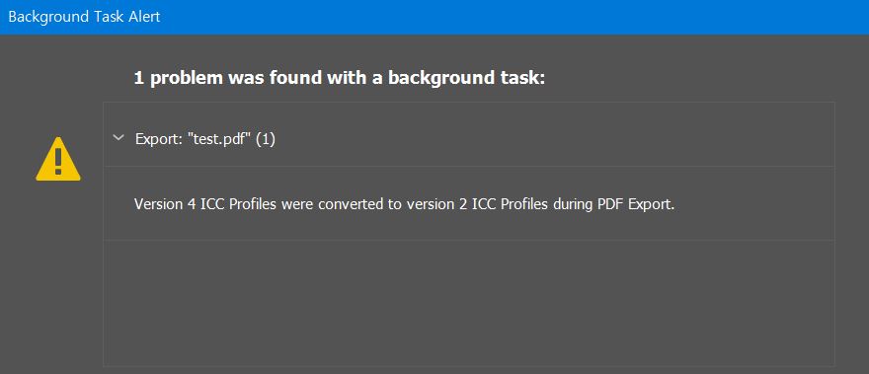Click the empty area of the problems list
869x374 pixels.
(469, 303)
